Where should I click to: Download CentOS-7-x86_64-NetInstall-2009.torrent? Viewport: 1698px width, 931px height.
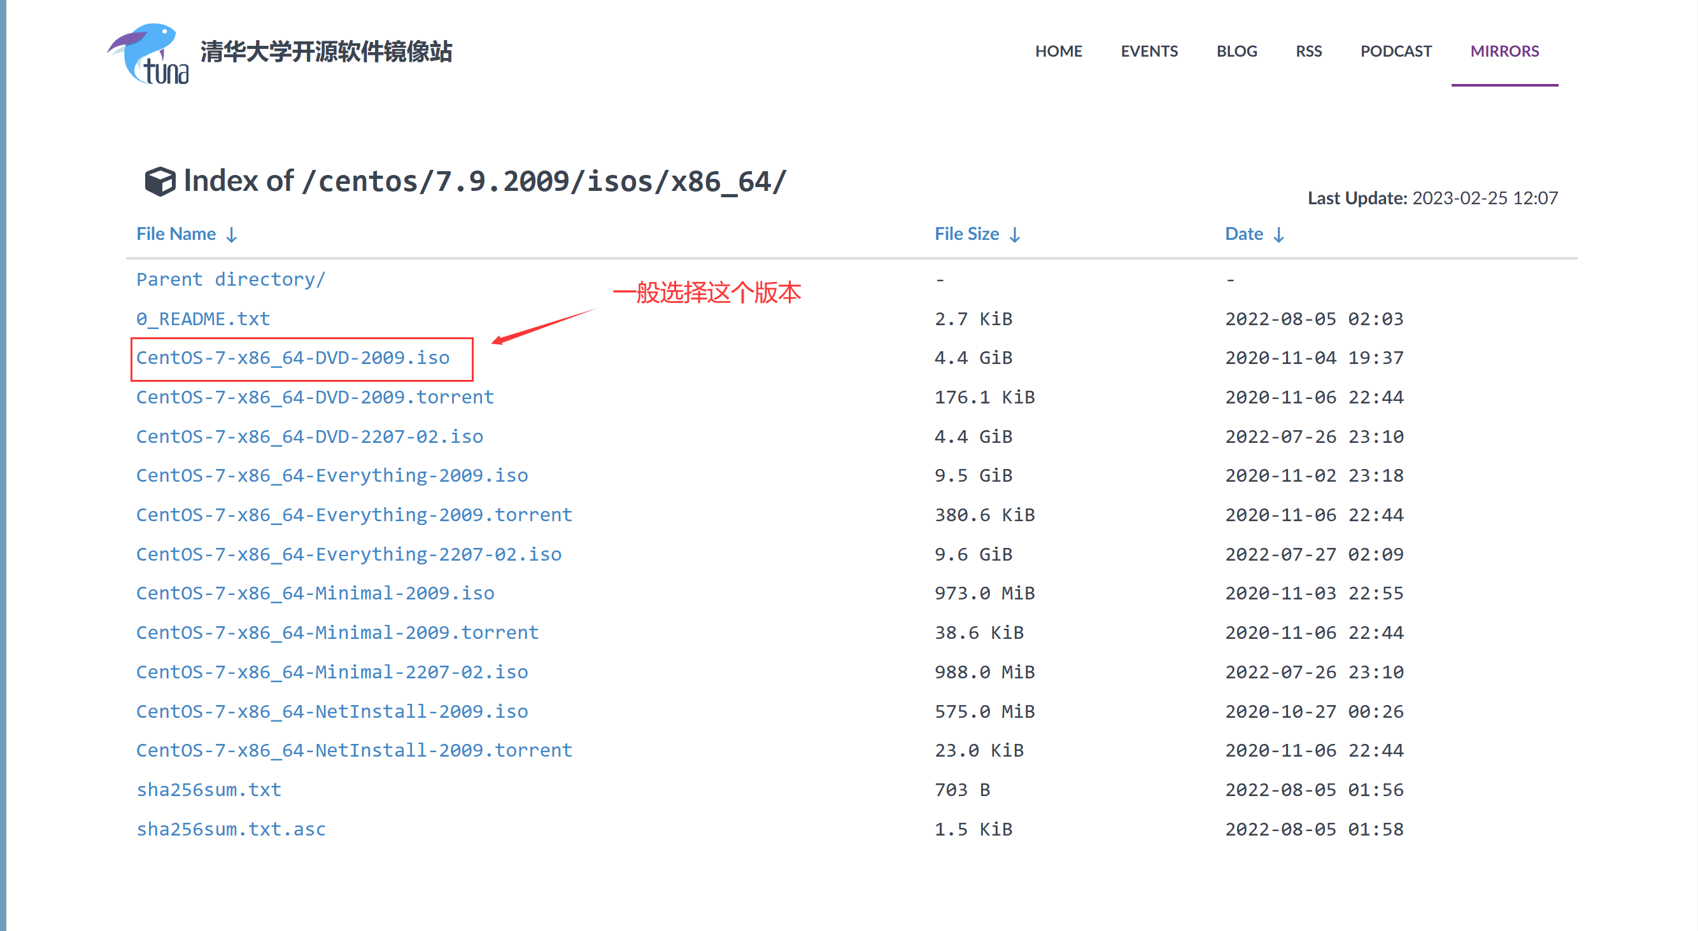click(355, 750)
